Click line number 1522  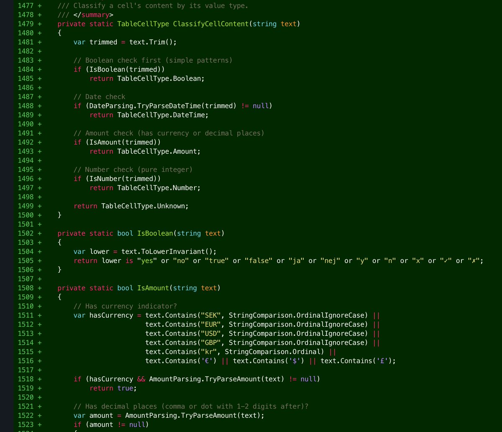26,416
